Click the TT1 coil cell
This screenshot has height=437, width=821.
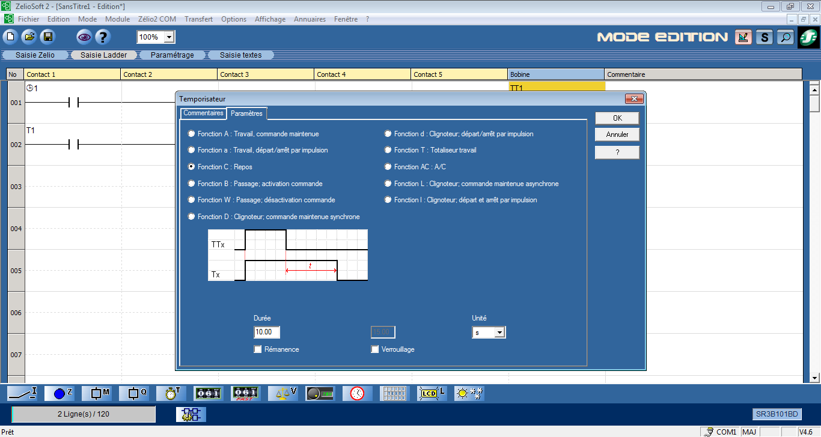click(557, 88)
